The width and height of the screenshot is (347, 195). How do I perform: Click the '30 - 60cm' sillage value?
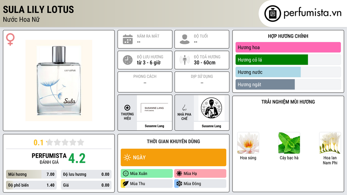(x=204, y=63)
